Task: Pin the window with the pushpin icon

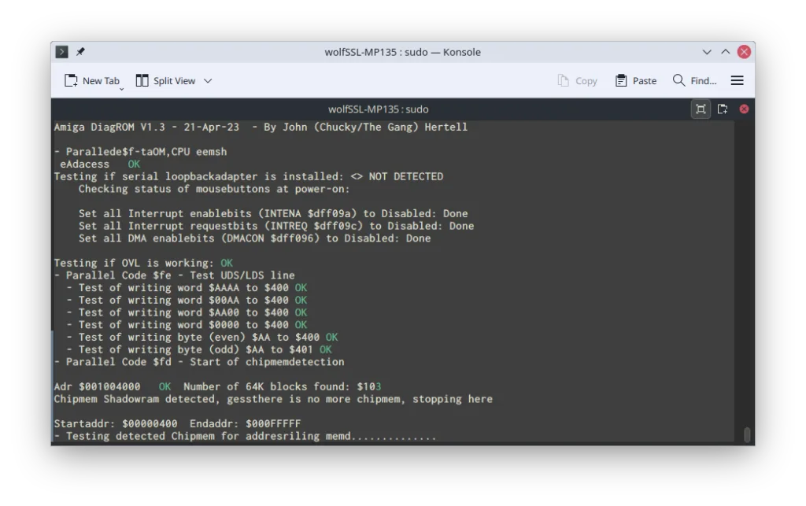Action: [81, 52]
